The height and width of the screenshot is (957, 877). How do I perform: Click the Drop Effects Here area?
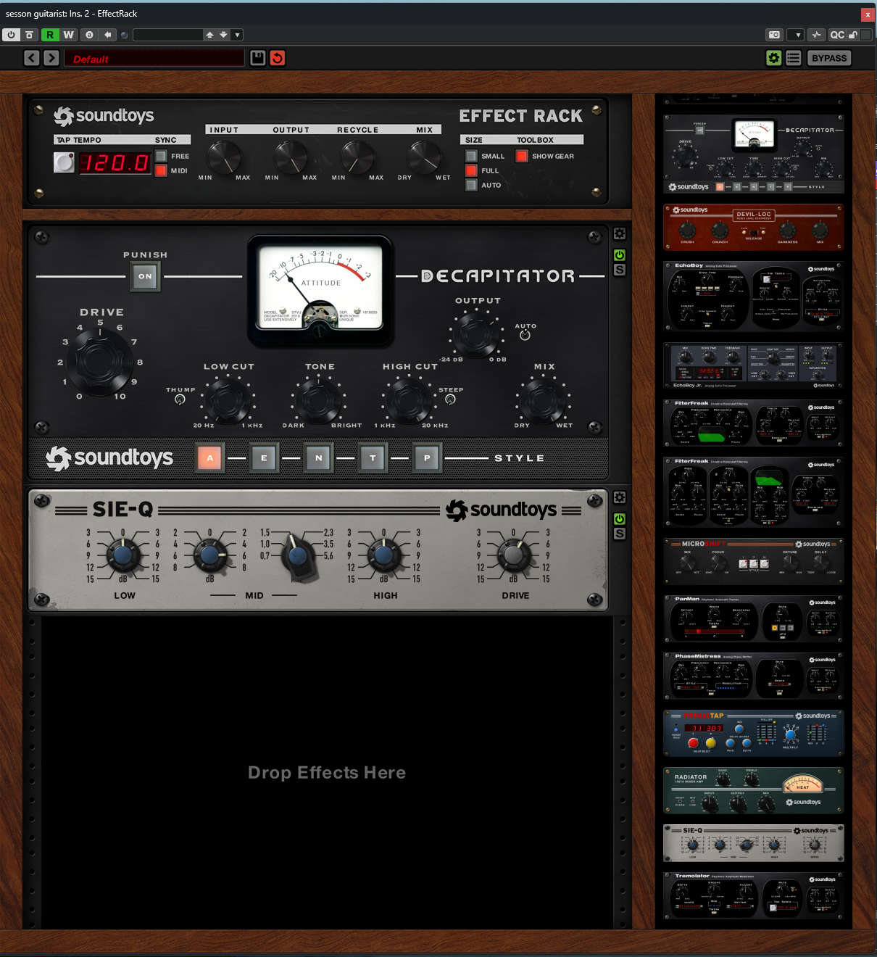[327, 773]
